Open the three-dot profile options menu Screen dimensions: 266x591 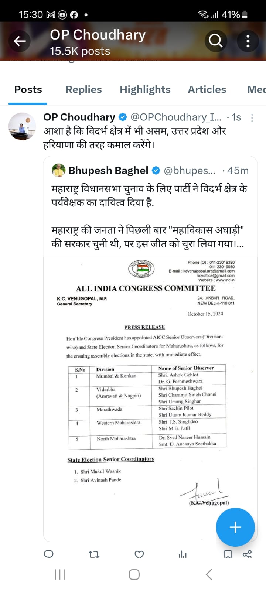[x=248, y=41]
